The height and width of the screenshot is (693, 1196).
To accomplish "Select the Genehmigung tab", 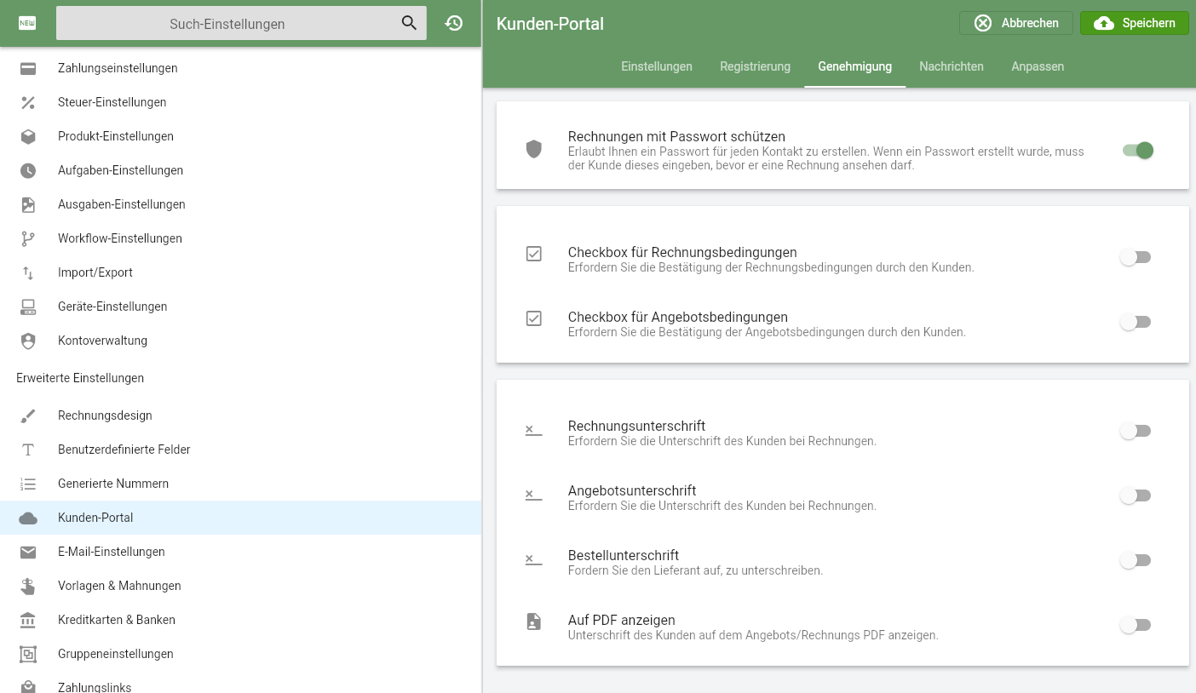I will tap(854, 66).
